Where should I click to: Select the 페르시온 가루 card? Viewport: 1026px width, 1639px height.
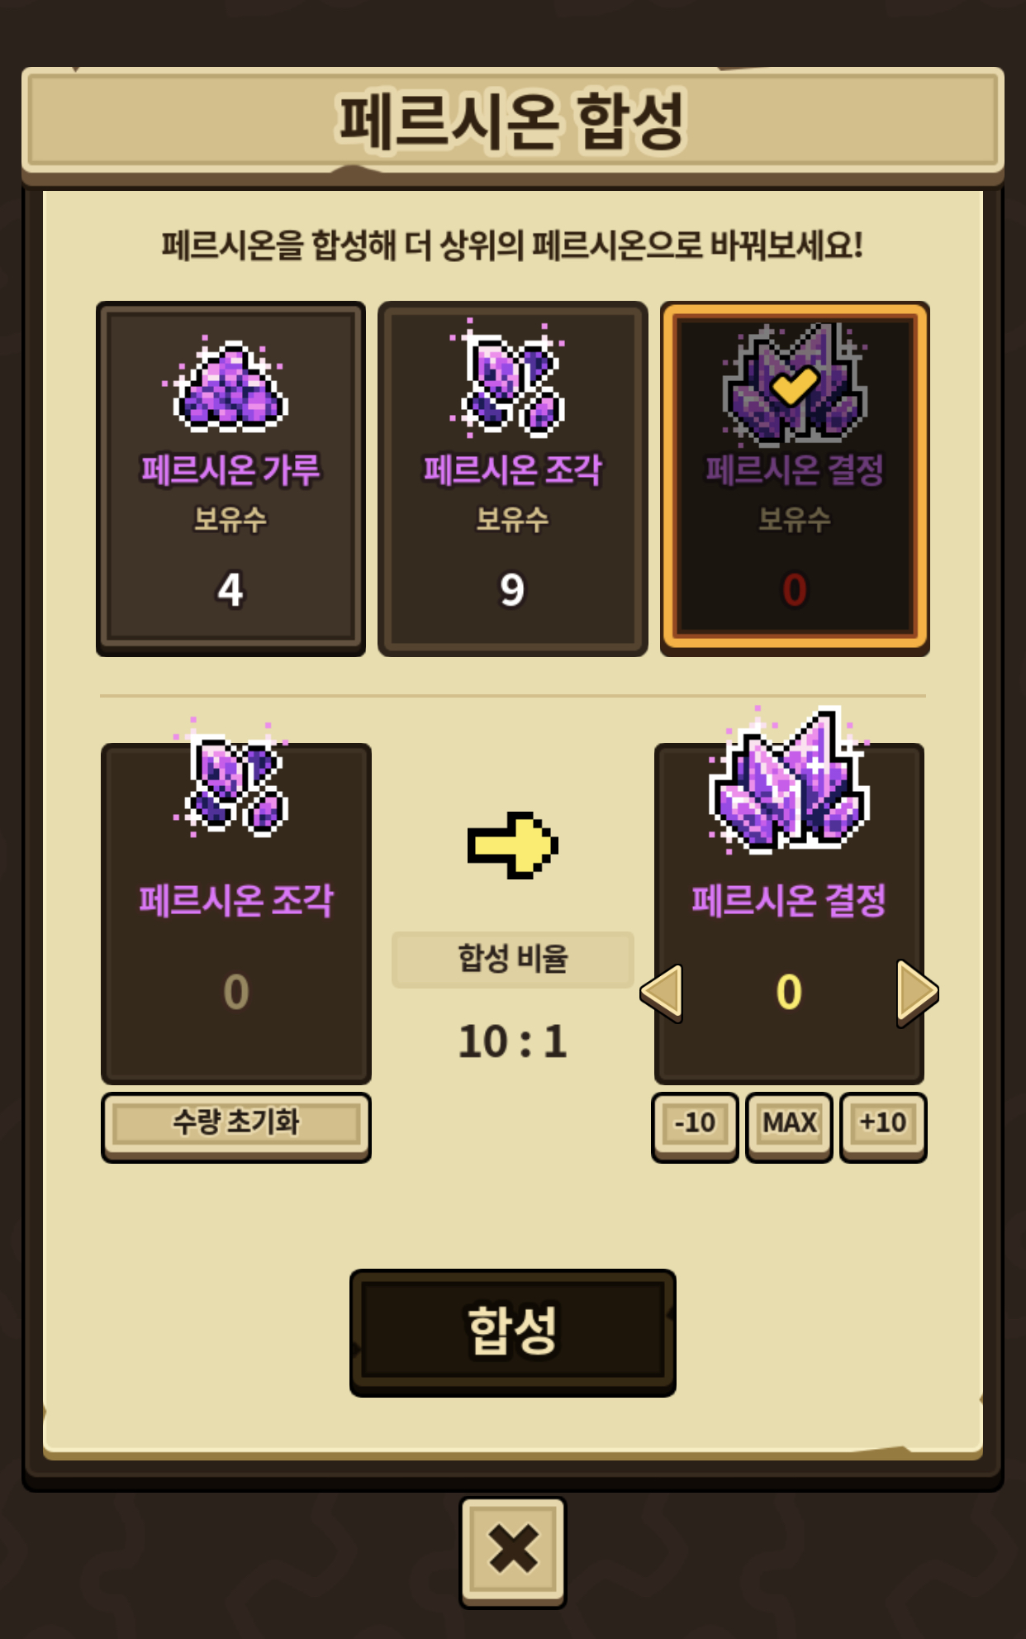(x=230, y=479)
